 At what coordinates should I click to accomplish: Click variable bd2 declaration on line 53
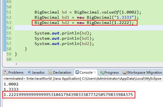[65, 23]
